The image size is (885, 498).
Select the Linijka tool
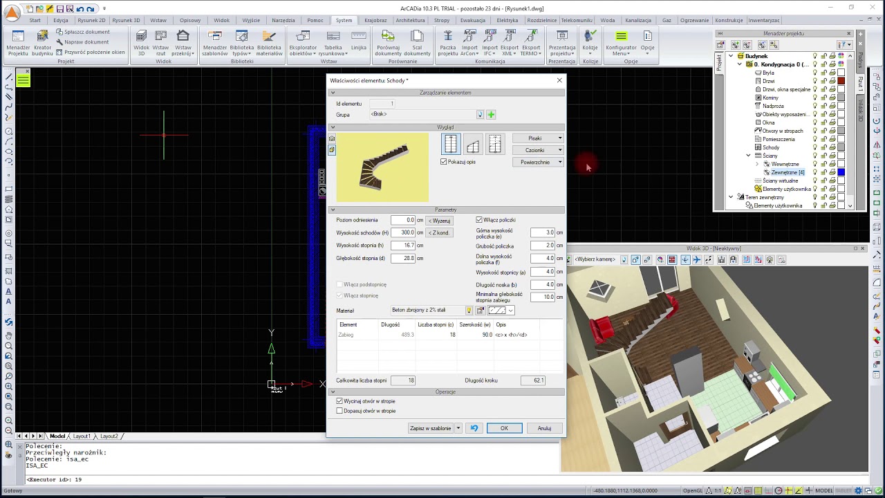coord(358,41)
